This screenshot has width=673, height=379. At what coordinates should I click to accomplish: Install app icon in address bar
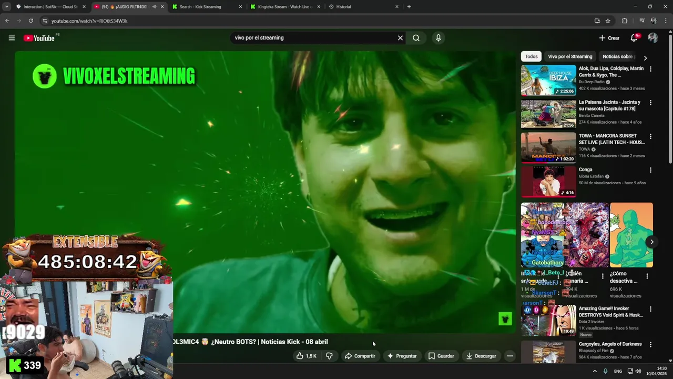(597, 21)
